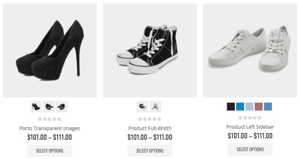This screenshot has height=159, width=300.
Task: Select the pale light-blue color swatch
Action: pos(249,107)
